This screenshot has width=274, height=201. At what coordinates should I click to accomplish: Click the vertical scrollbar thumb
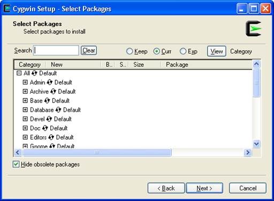coord(256,83)
